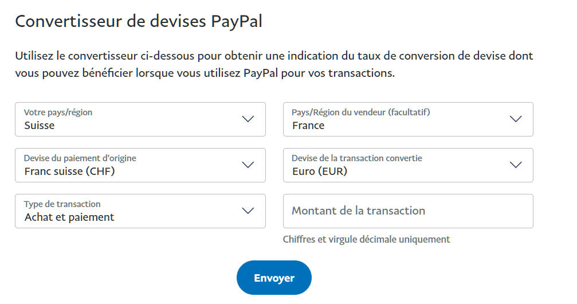The image size is (577, 304).
Task: Open the Euro (EUR) converted currency selector
Action: (x=320, y=172)
